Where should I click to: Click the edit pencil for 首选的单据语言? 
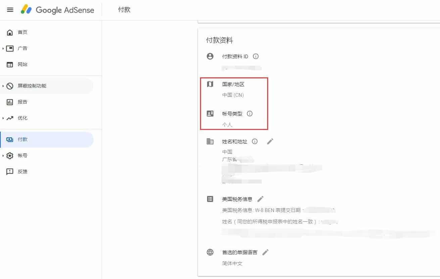(x=265, y=252)
